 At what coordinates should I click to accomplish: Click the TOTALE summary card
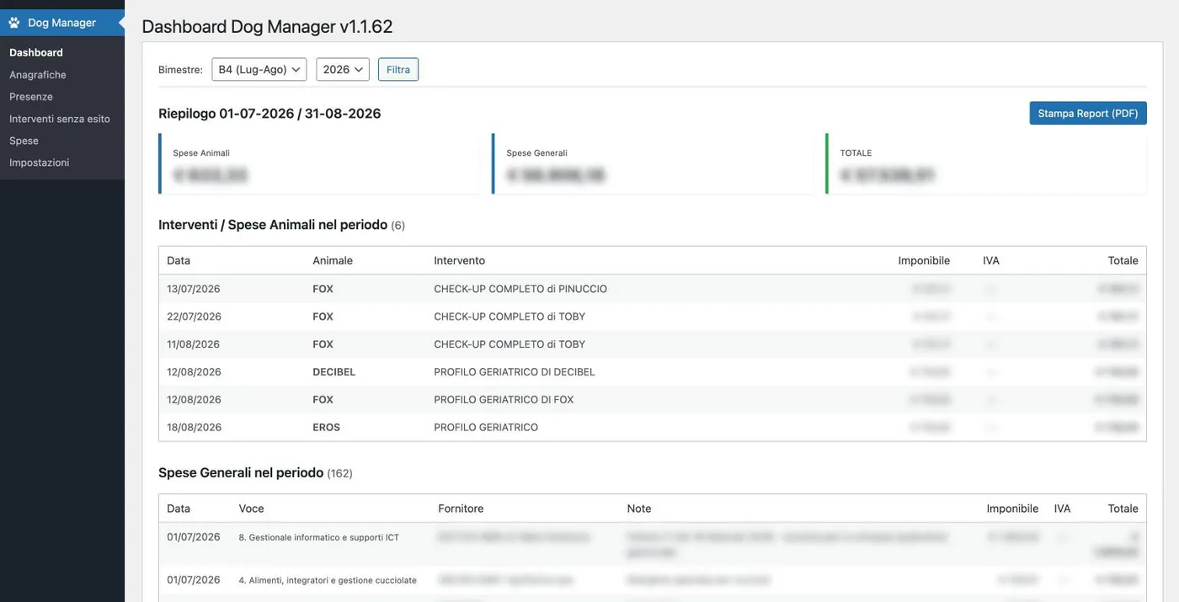click(x=986, y=164)
